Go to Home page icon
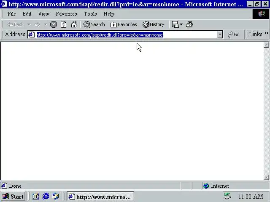270x202 pixels. 74,24
